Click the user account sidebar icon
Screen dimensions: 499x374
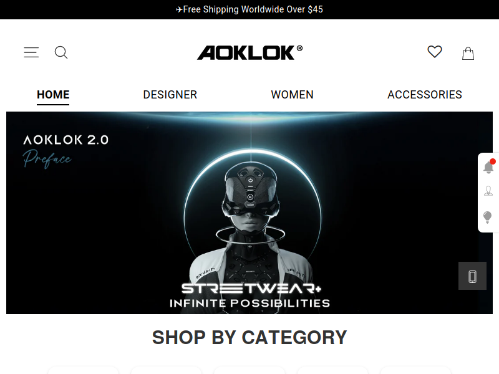pos(488,191)
